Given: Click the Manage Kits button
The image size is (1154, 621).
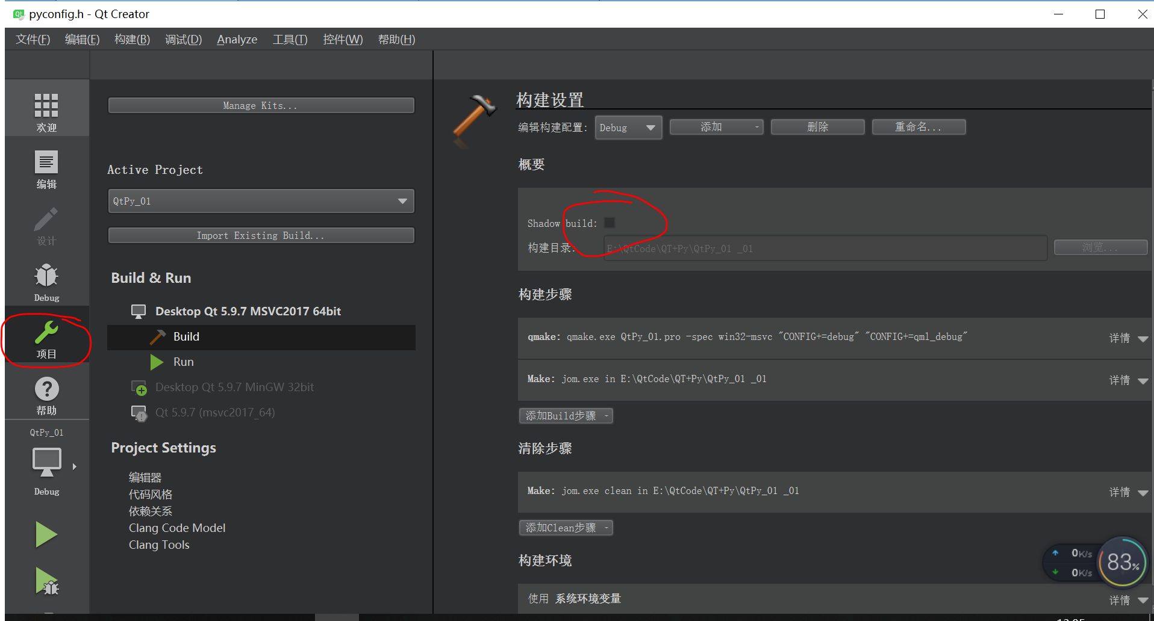Looking at the screenshot, I should [261, 105].
